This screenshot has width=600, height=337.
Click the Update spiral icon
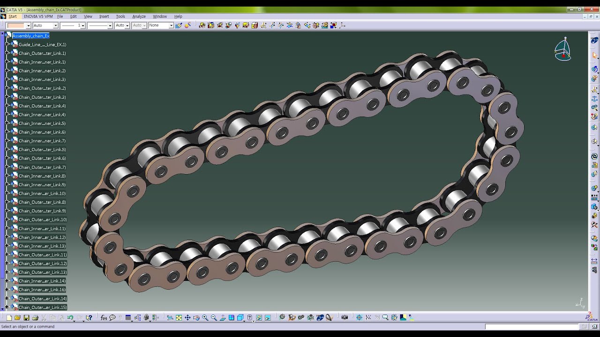(594, 156)
